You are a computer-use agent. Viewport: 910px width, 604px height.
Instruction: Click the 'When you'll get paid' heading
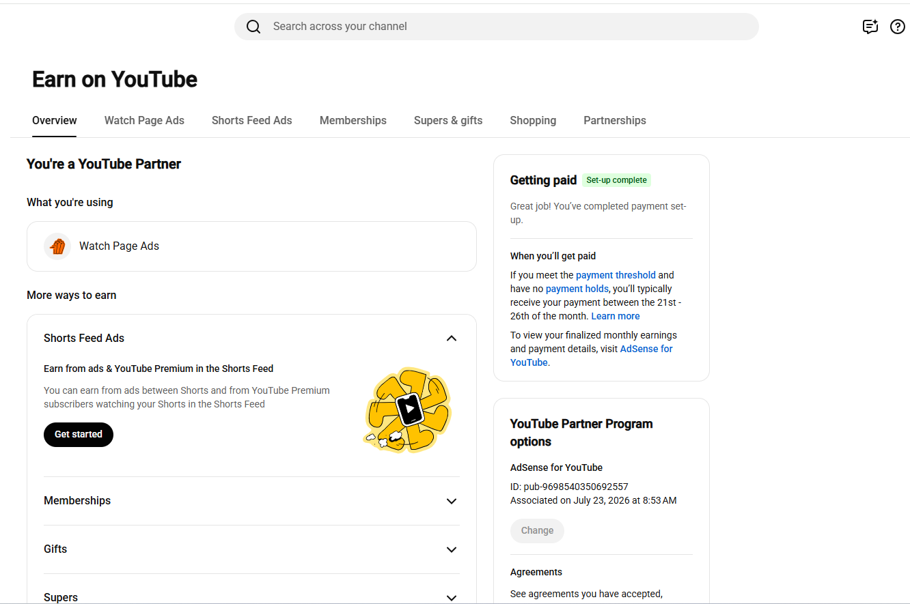point(553,256)
